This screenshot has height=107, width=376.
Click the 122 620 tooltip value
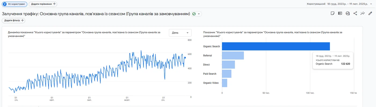pos(346,64)
